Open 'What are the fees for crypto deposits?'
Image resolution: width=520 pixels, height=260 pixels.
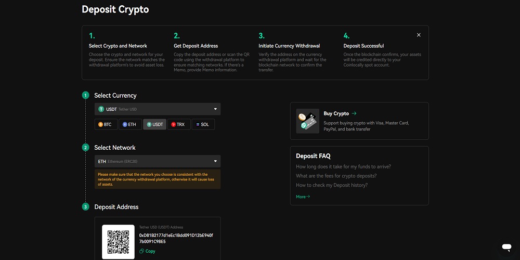click(x=336, y=176)
